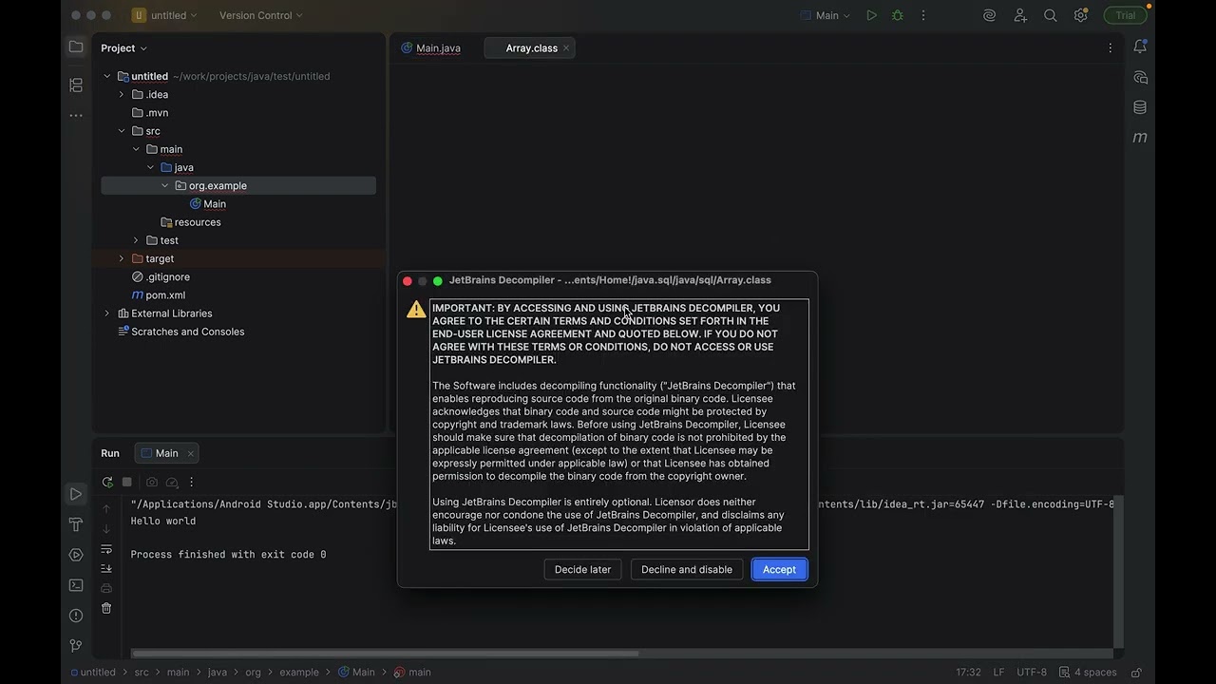Open the Problems tool window
This screenshot has width=1216, height=684.
(x=76, y=616)
